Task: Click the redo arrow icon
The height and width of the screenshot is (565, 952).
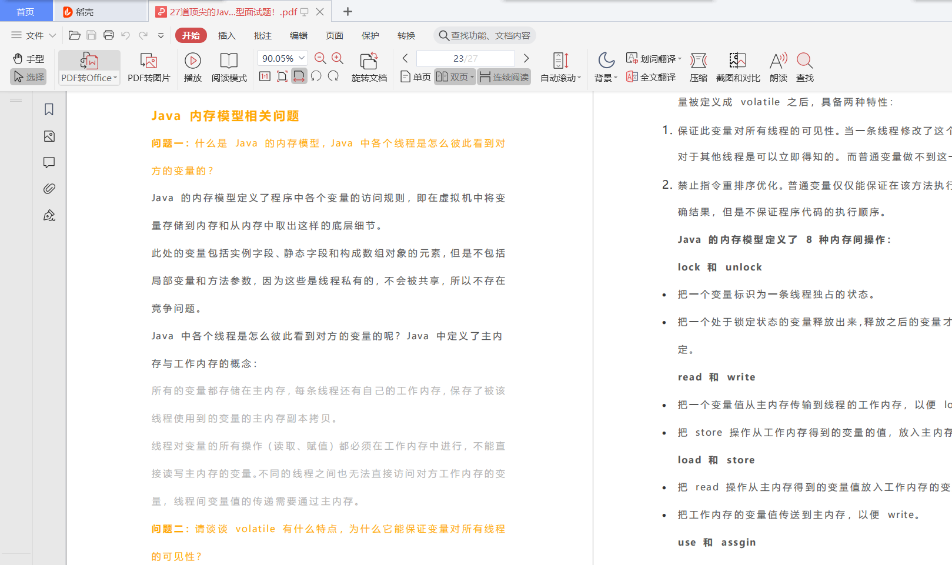Action: pos(143,35)
